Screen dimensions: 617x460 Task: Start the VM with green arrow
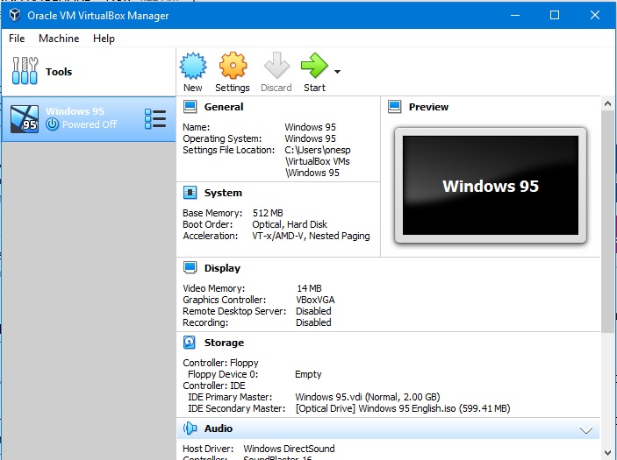(x=314, y=65)
